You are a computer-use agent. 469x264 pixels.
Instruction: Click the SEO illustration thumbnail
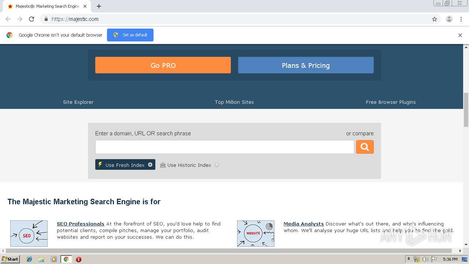29,234
